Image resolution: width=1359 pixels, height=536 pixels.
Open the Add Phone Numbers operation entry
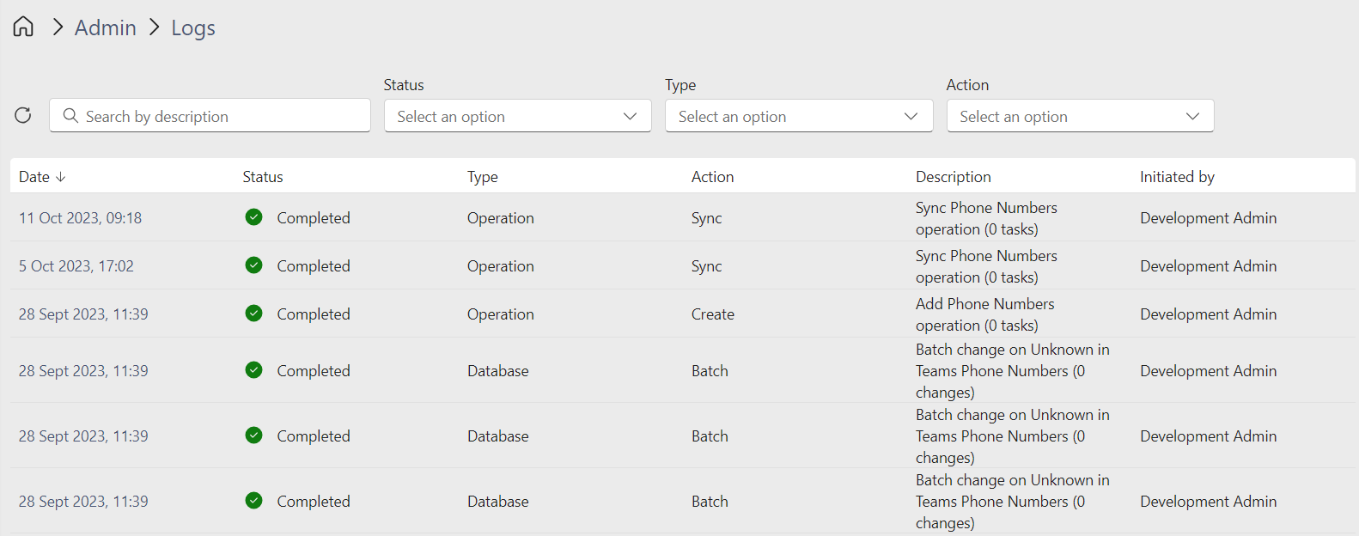(984, 314)
